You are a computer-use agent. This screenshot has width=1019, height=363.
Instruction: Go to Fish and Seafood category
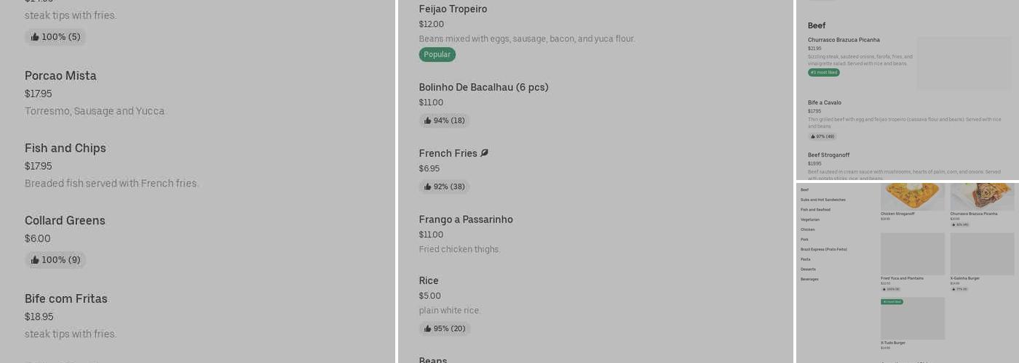click(815, 210)
